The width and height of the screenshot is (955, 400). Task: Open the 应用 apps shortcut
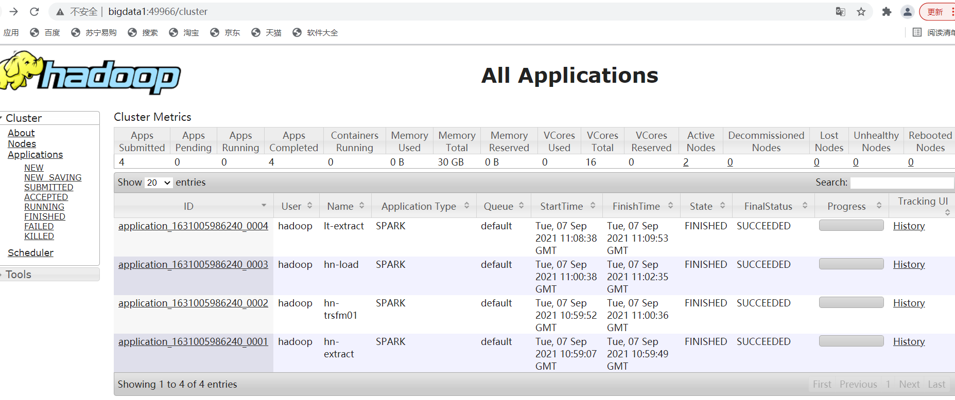(11, 32)
